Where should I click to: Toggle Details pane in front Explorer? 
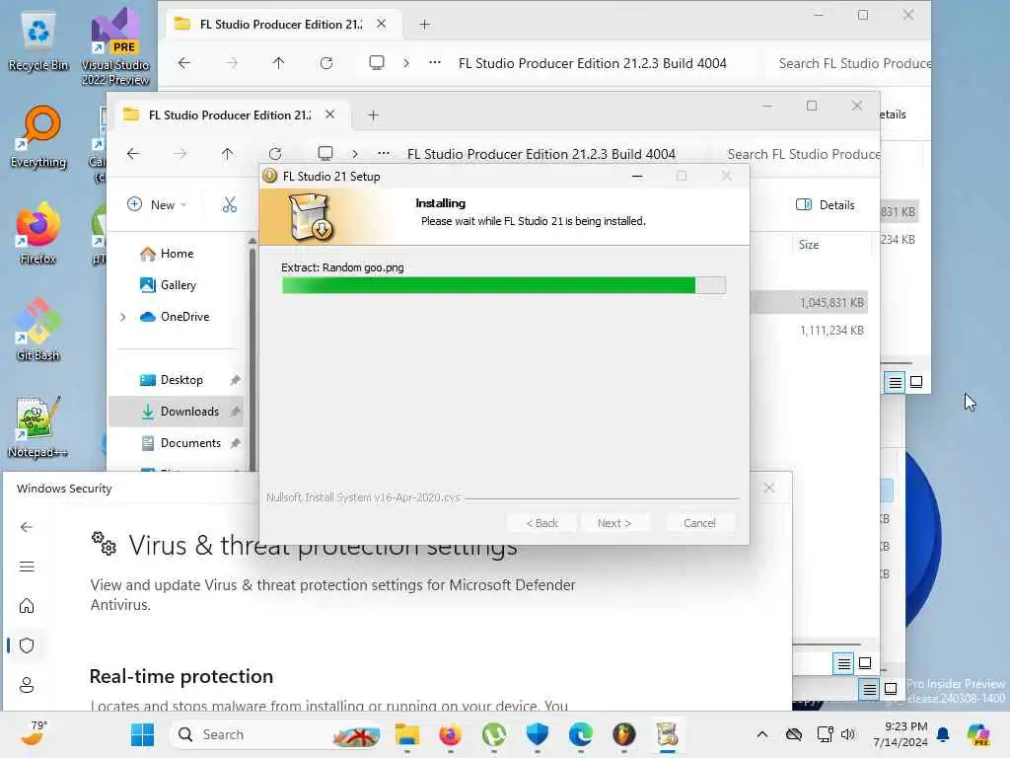(x=826, y=205)
